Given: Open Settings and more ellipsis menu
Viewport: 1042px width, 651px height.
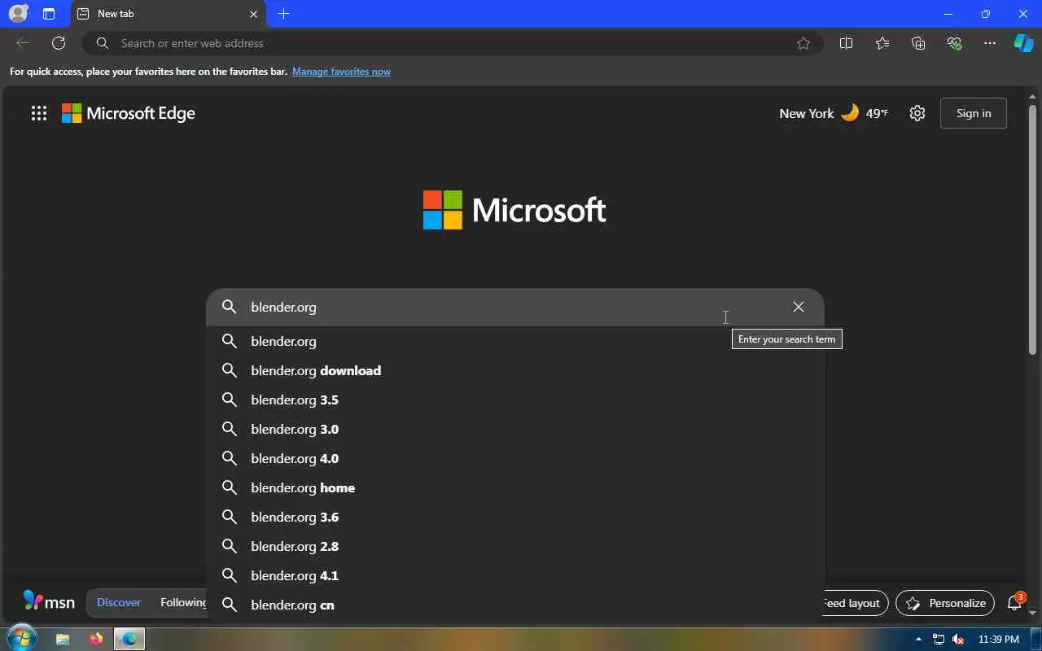Looking at the screenshot, I should tap(990, 43).
